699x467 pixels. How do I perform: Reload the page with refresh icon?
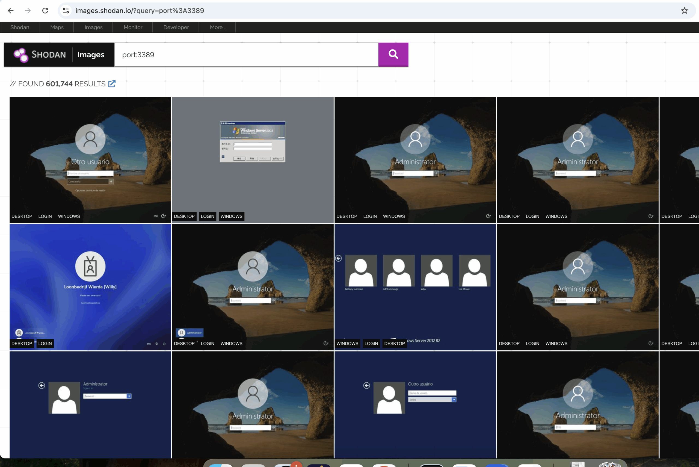point(45,11)
